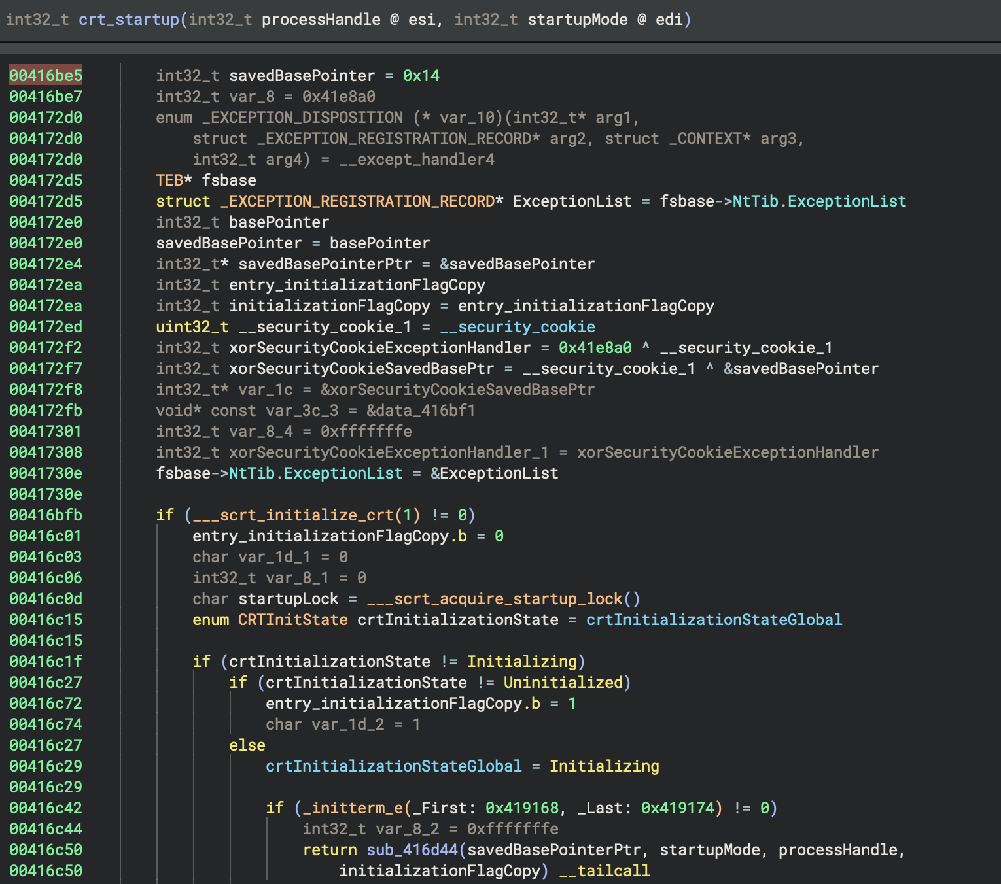1001x884 pixels.
Task: Click the crt_startup function name in header
Action: click(x=129, y=20)
